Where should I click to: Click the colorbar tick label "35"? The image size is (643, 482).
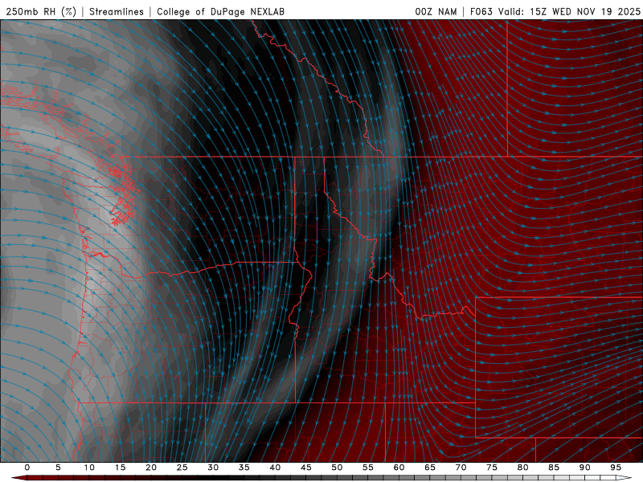244,468
